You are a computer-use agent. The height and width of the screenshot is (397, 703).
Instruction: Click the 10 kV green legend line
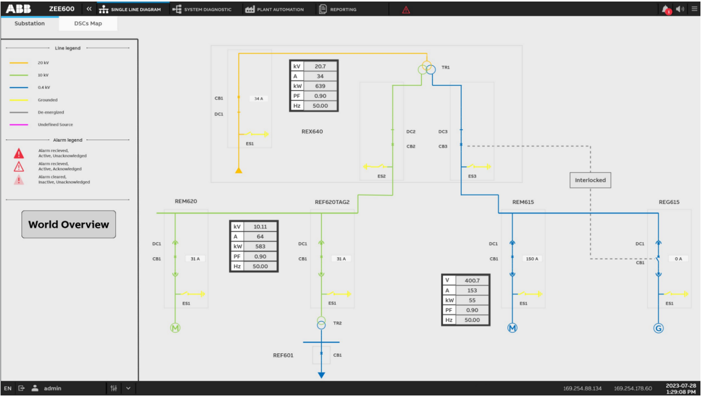point(19,75)
